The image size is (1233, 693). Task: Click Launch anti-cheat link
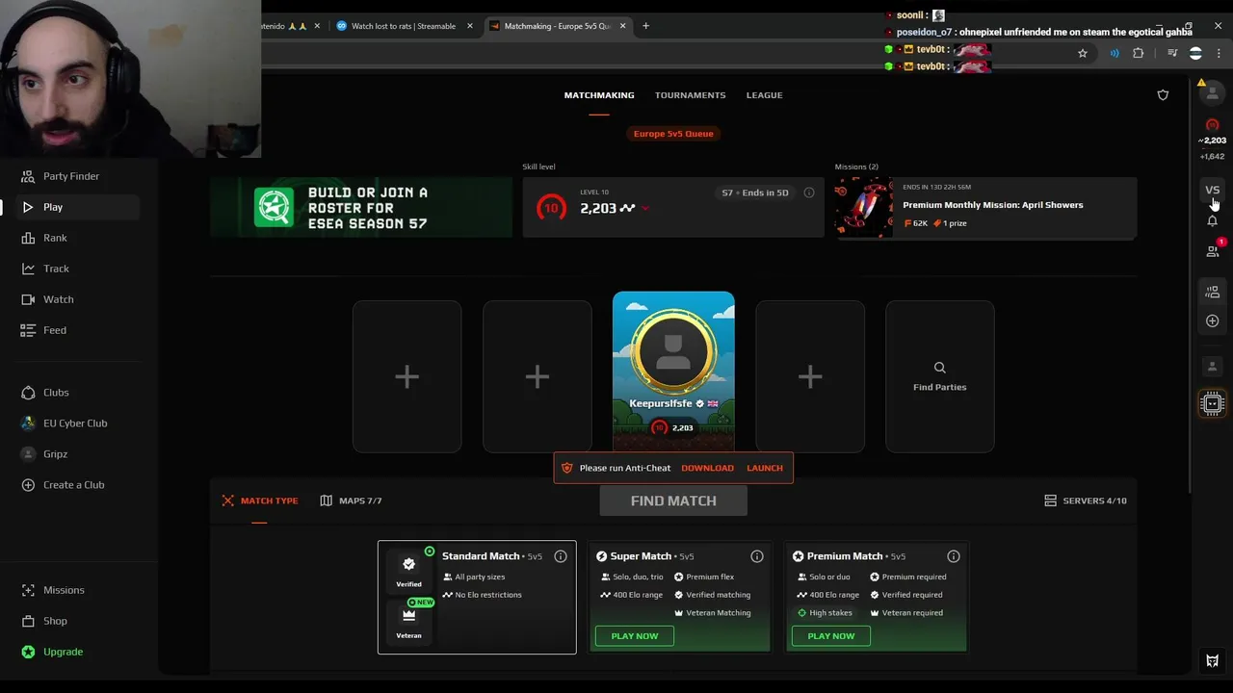point(765,468)
